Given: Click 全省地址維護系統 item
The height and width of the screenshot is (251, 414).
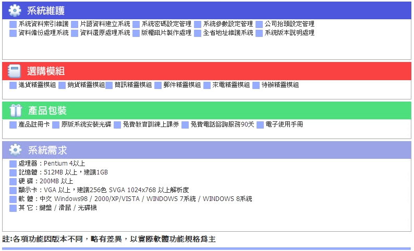Looking at the screenshot, I should (228, 33).
